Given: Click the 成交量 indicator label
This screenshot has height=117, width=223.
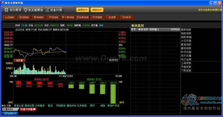Looking at the screenshot, I should click(x=20, y=60).
